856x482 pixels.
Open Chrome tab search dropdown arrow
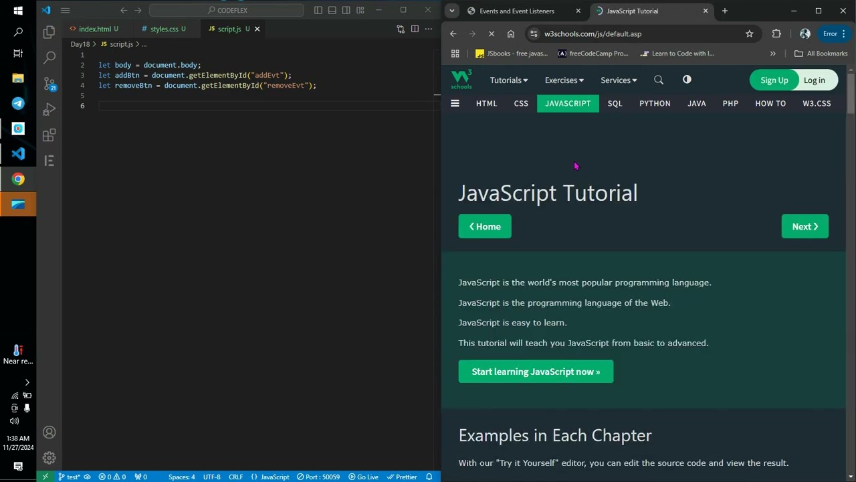[x=452, y=11]
